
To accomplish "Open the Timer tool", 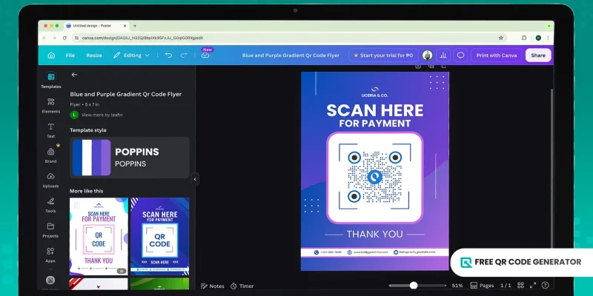I will coord(242,286).
